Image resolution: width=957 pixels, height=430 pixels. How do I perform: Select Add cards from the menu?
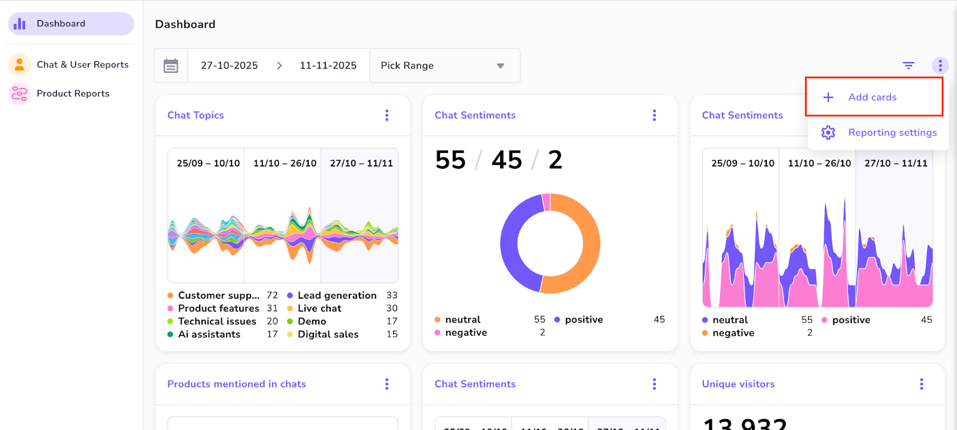click(x=872, y=97)
